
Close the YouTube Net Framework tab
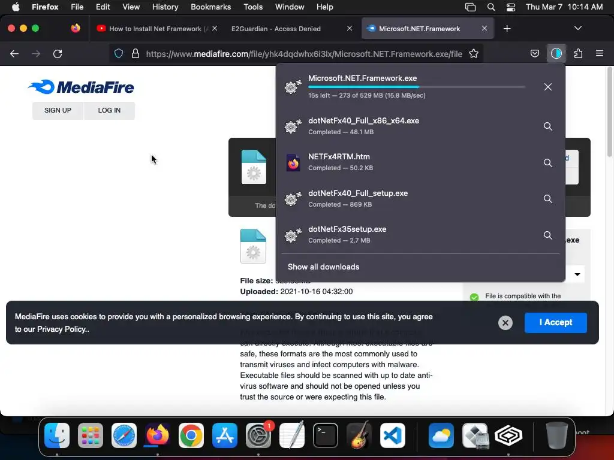(x=215, y=28)
